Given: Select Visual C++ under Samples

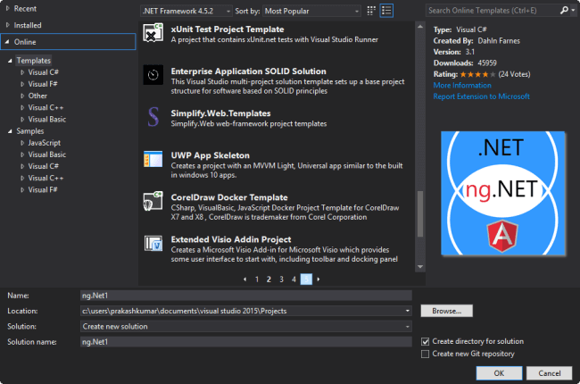Looking at the screenshot, I should [x=46, y=178].
